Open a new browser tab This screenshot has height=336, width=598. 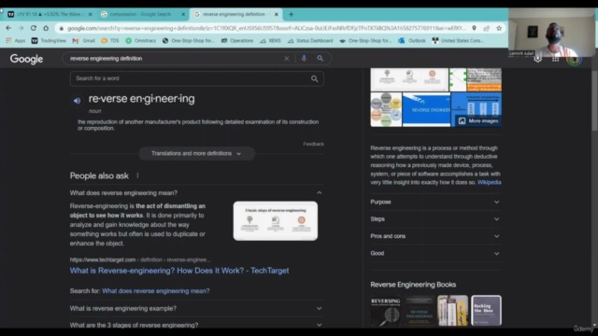291,15
